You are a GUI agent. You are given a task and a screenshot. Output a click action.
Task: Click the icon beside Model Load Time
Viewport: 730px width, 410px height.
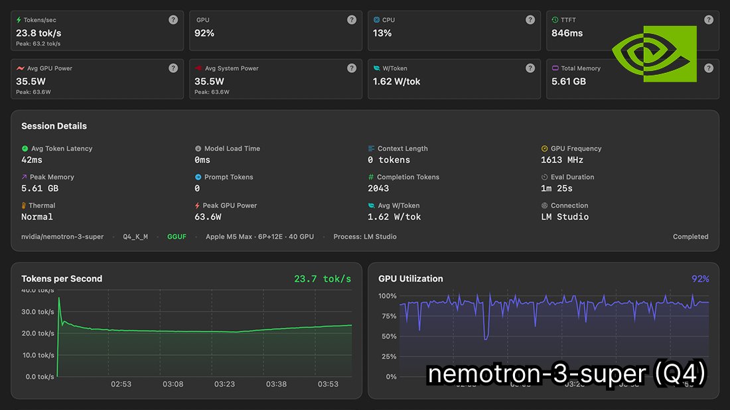tap(198, 149)
